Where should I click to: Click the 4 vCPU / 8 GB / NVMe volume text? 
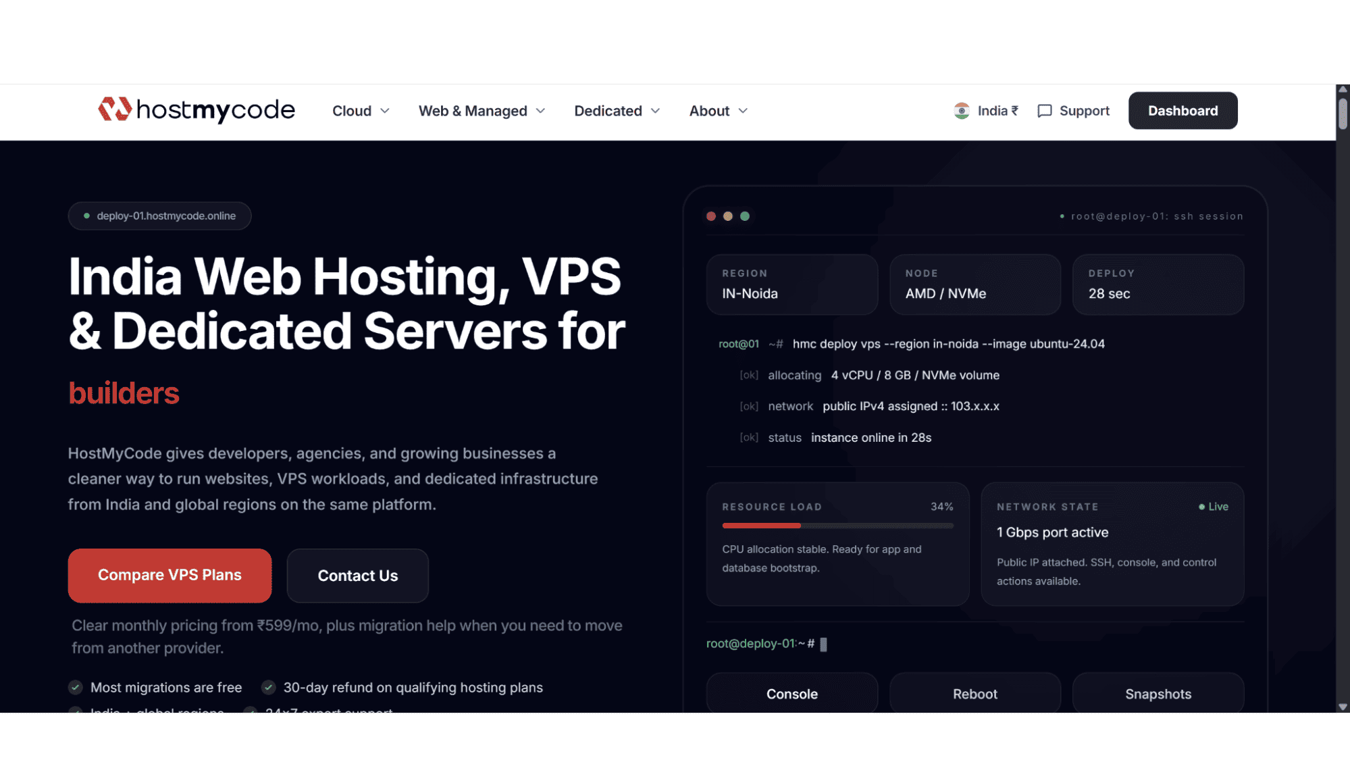pos(915,376)
